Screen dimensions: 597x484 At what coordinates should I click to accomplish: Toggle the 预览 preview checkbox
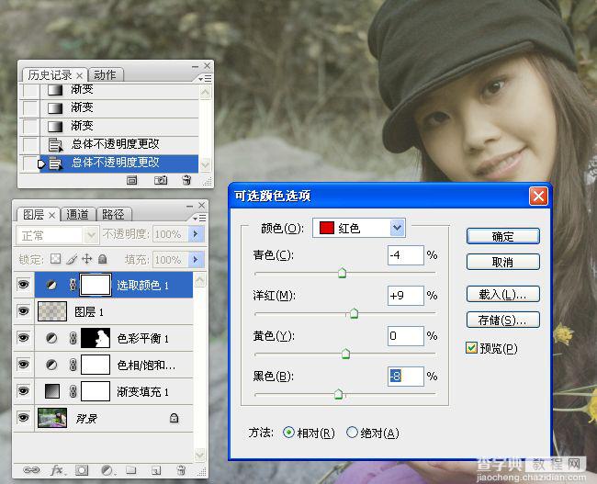coord(471,348)
